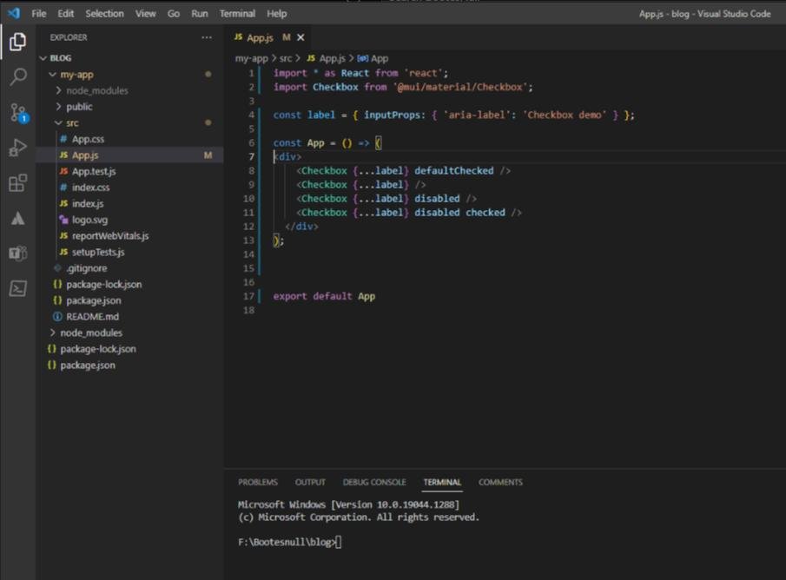
Task: Click the Explorer More Actions ellipsis
Action: pos(207,37)
